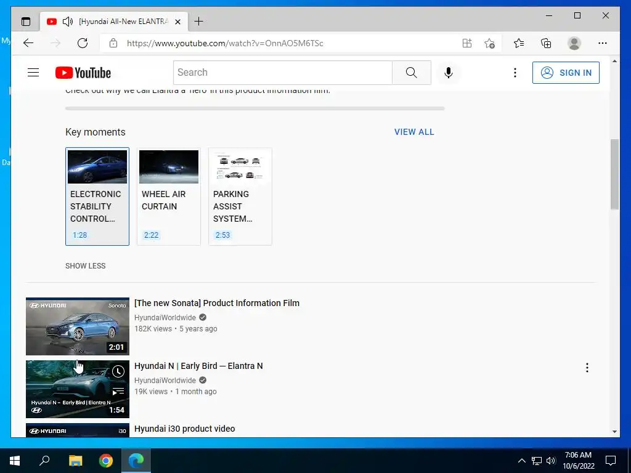The width and height of the screenshot is (631, 473).
Task: Open YouTube settings three-dot menu
Action: [515, 73]
